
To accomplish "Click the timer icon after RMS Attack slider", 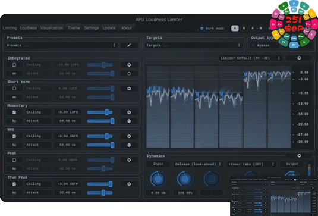I will [129, 145].
